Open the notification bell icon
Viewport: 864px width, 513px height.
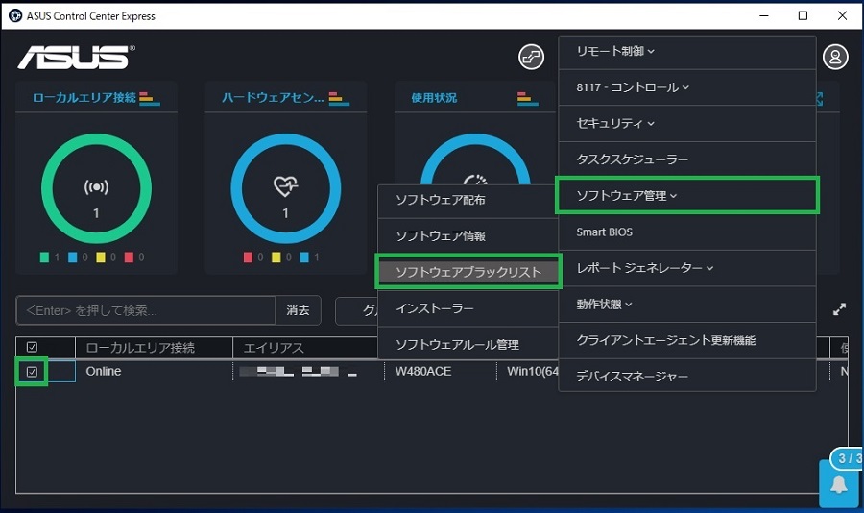(839, 485)
